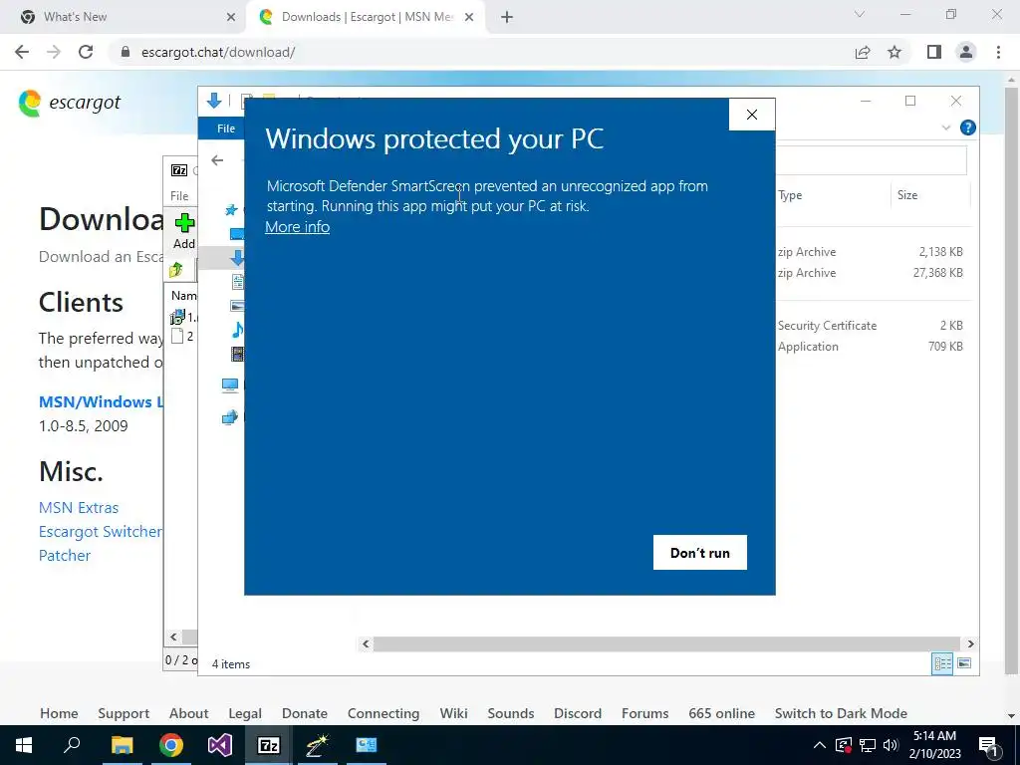Screen dimensions: 1020x765
Task: Select the 27,368 KB zip Archive row
Action: [x=871, y=273]
